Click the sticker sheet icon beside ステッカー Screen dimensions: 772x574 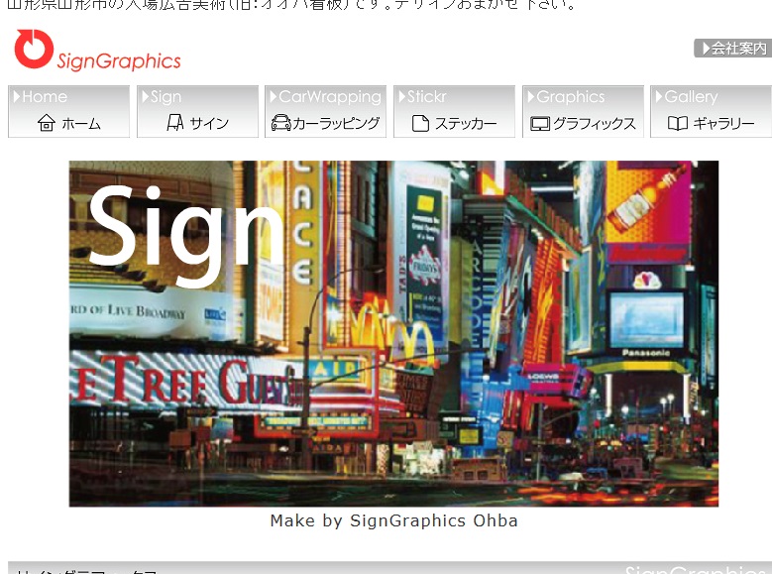pos(420,123)
